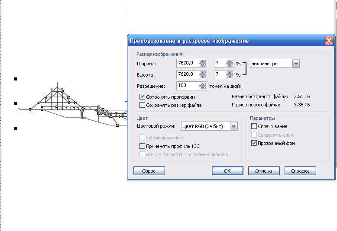The height and width of the screenshot is (231, 337).
Task: Open the миллиметры units dropdown
Action: pyautogui.click(x=296, y=64)
